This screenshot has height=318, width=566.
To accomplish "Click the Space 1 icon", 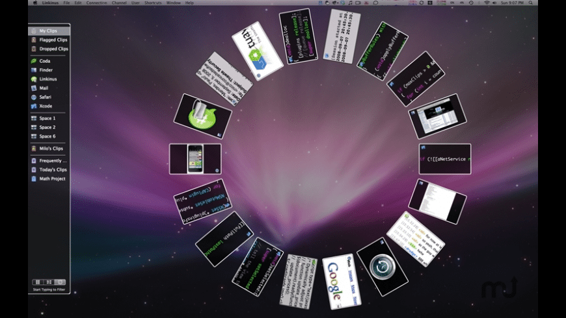I will click(x=34, y=118).
